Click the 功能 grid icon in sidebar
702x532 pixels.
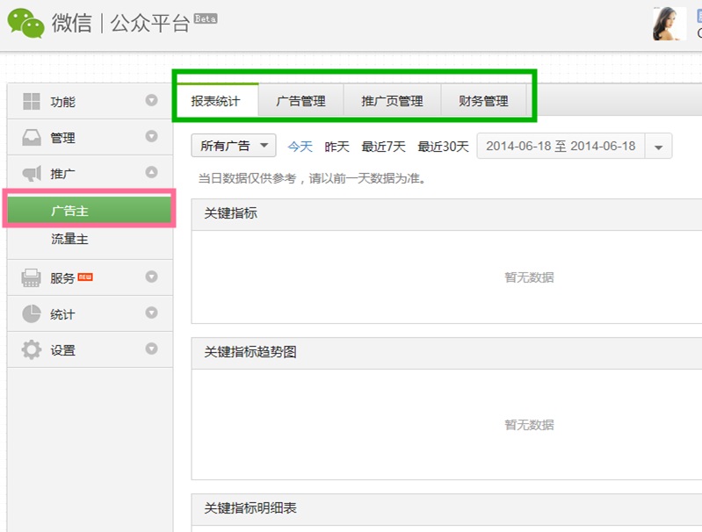point(32,101)
